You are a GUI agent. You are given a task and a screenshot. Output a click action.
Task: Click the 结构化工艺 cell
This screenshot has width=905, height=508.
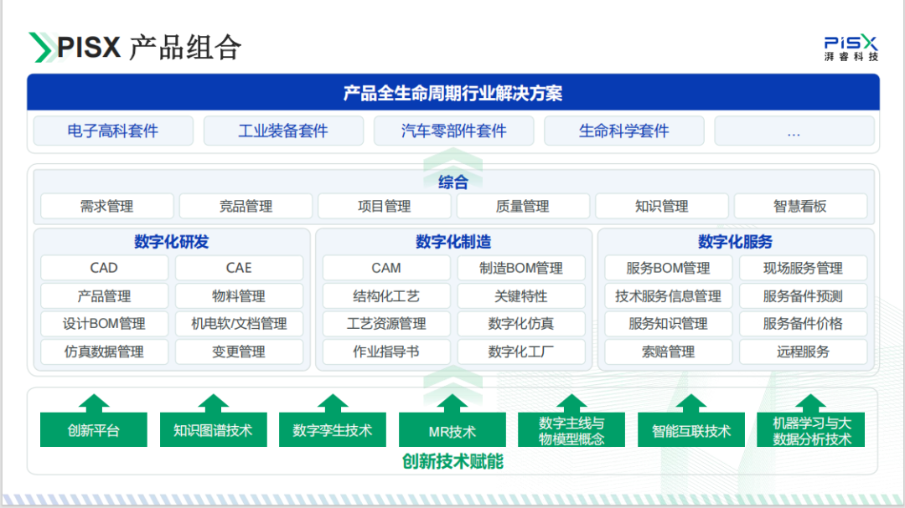[386, 295]
